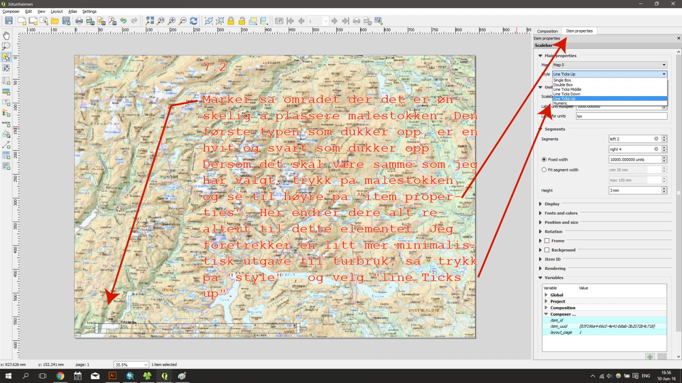Click the green add variable button
This screenshot has width=682, height=383.
click(650, 357)
